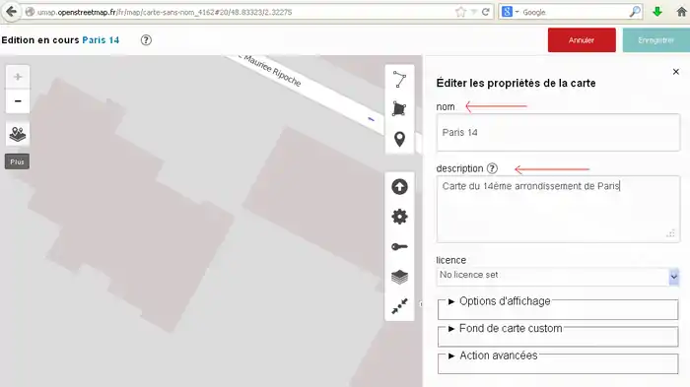Zoom out with the minus button
This screenshot has width=690, height=387.
(x=18, y=101)
